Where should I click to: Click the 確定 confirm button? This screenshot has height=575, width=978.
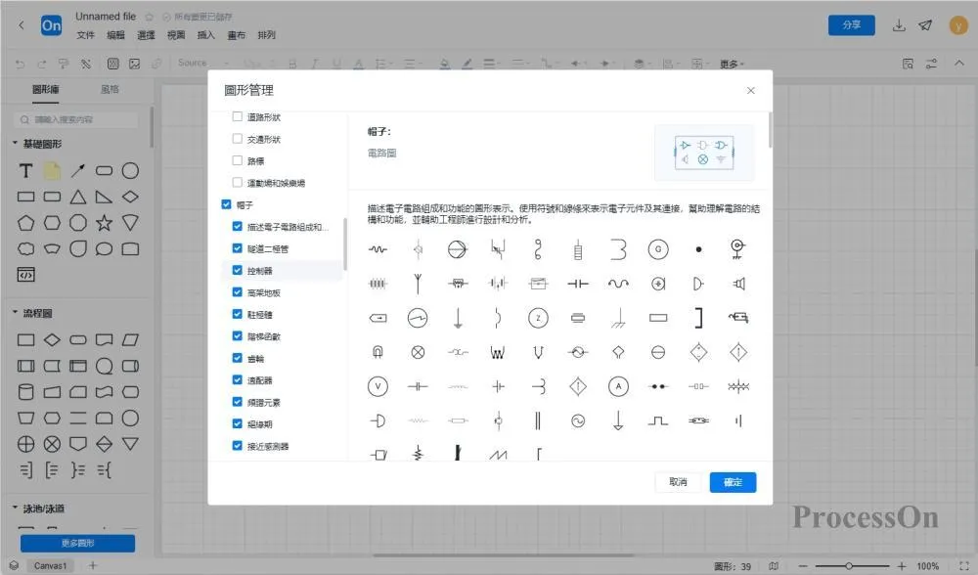pyautogui.click(x=733, y=482)
